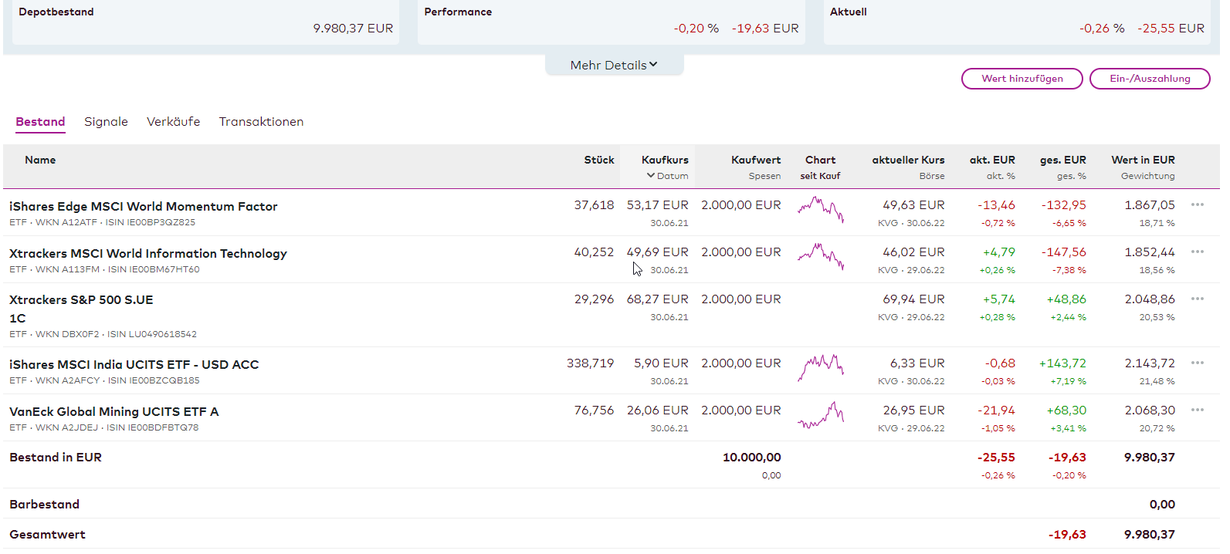Open three-dot menu for Xtrackers S&P 500 row
Screen dimensions: 1230x554
click(x=1197, y=299)
